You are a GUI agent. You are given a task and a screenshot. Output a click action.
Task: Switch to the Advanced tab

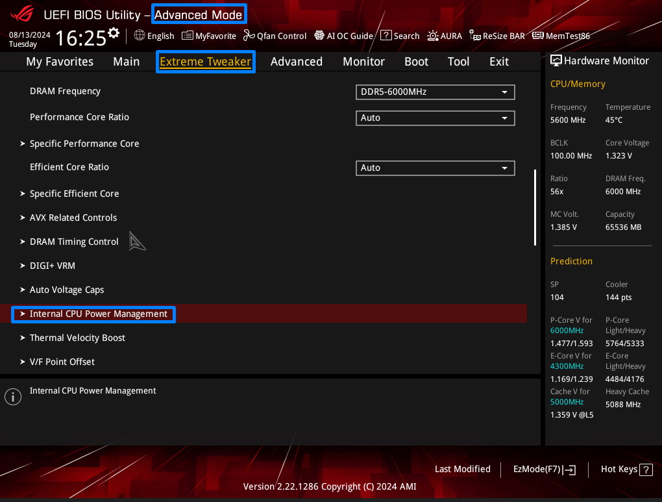click(297, 62)
